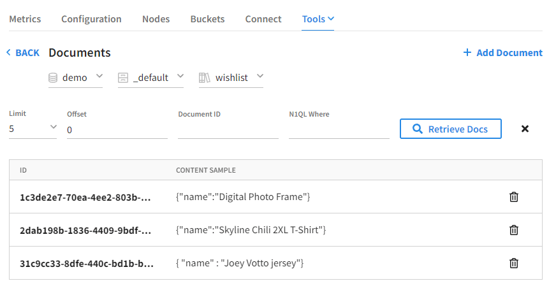This screenshot has height=295, width=556.
Task: Click the magnifier icon in Retrieve Docs
Action: (418, 129)
